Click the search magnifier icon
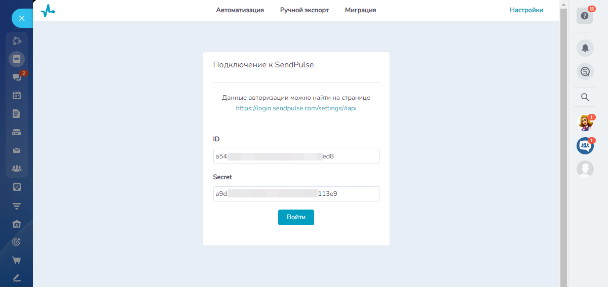Viewport: 608px width, 287px height. tap(585, 97)
